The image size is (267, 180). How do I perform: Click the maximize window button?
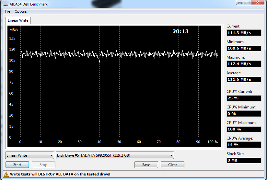point(248,3)
